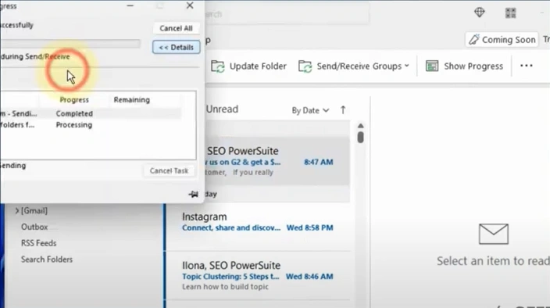
Task: Click the Remaining column header
Action: click(131, 99)
